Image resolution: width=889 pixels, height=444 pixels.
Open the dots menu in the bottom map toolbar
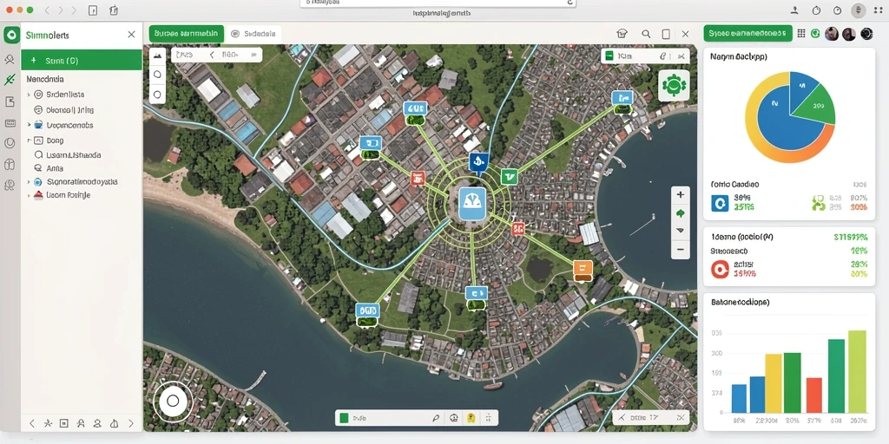coord(488,418)
